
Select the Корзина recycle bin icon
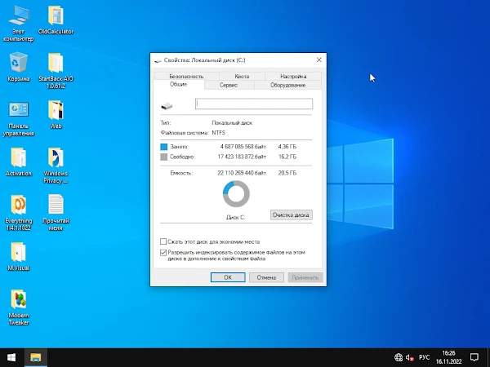pos(19,68)
